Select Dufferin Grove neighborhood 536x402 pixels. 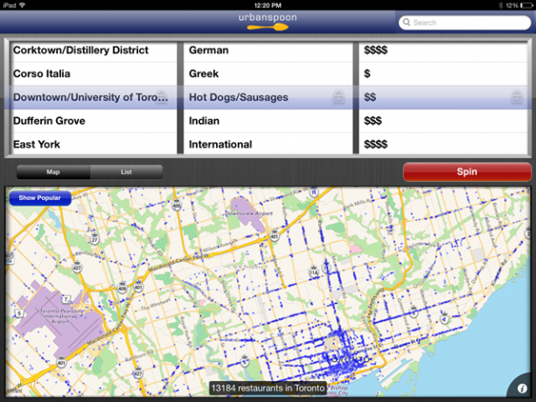93,121
